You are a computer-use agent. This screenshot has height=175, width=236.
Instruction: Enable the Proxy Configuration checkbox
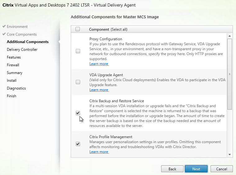78,51
